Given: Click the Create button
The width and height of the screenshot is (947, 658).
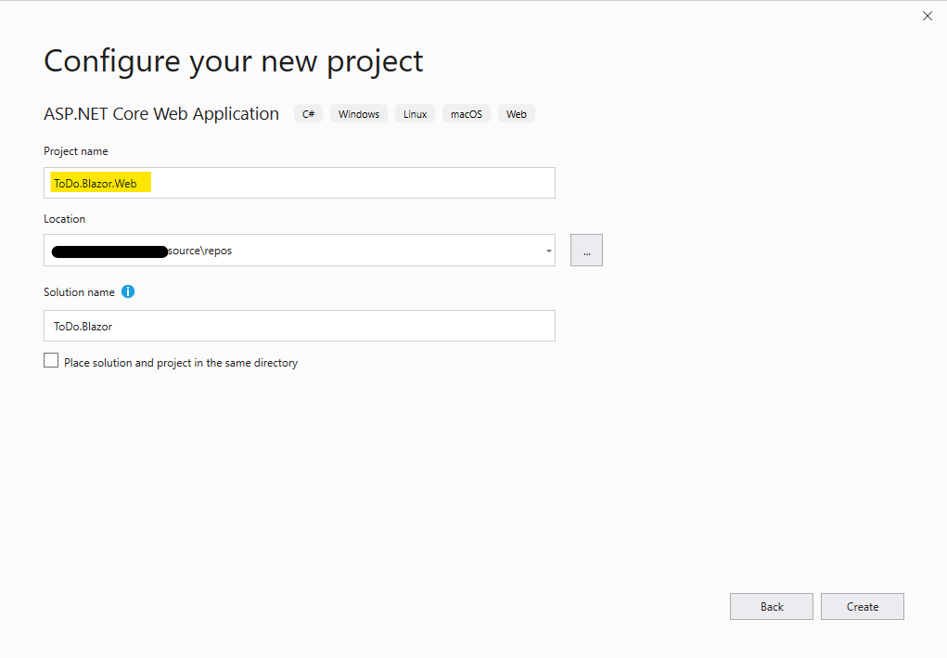Looking at the screenshot, I should click(863, 607).
